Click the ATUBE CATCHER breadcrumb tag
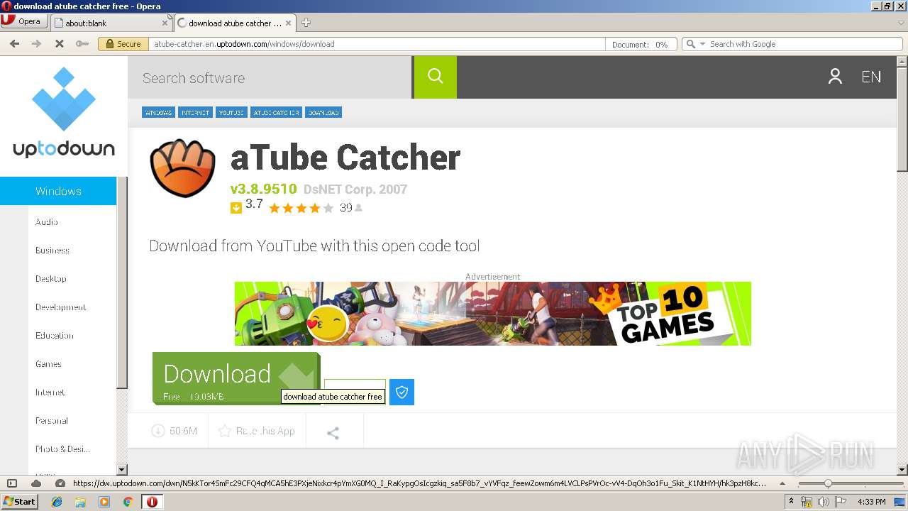The width and height of the screenshot is (908, 511). click(277, 112)
